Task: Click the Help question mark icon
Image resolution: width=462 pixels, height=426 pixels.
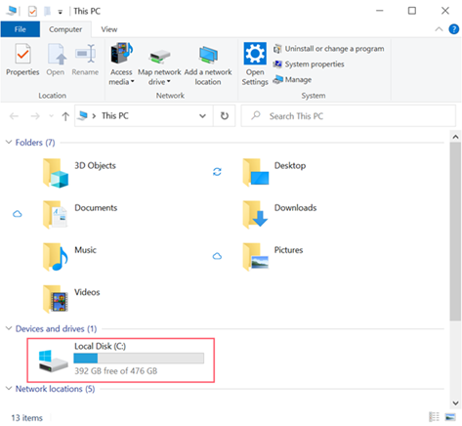Action: (x=454, y=29)
